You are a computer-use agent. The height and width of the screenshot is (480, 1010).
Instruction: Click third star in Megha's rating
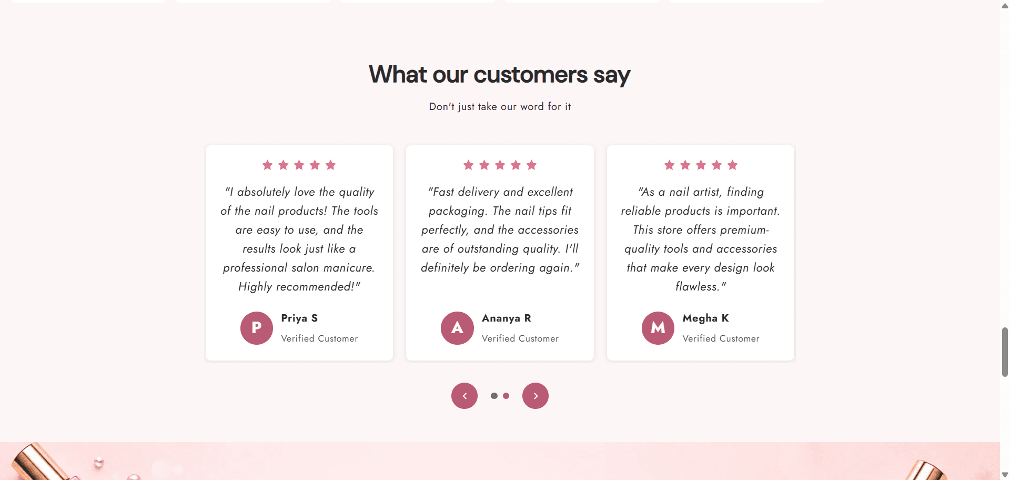tap(701, 165)
